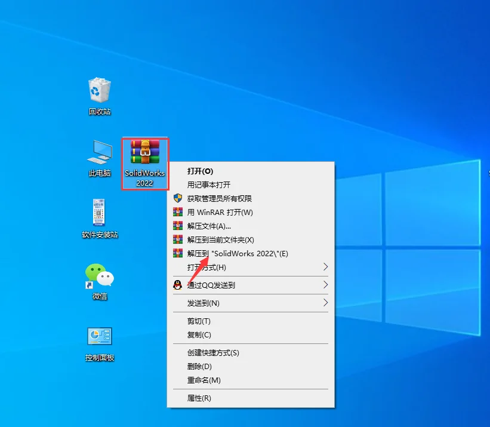Screen dimensions: 490x427
Task: Click the 微信 label text
Action: 100,296
